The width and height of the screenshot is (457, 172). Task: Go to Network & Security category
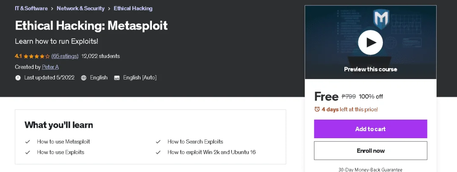[80, 8]
